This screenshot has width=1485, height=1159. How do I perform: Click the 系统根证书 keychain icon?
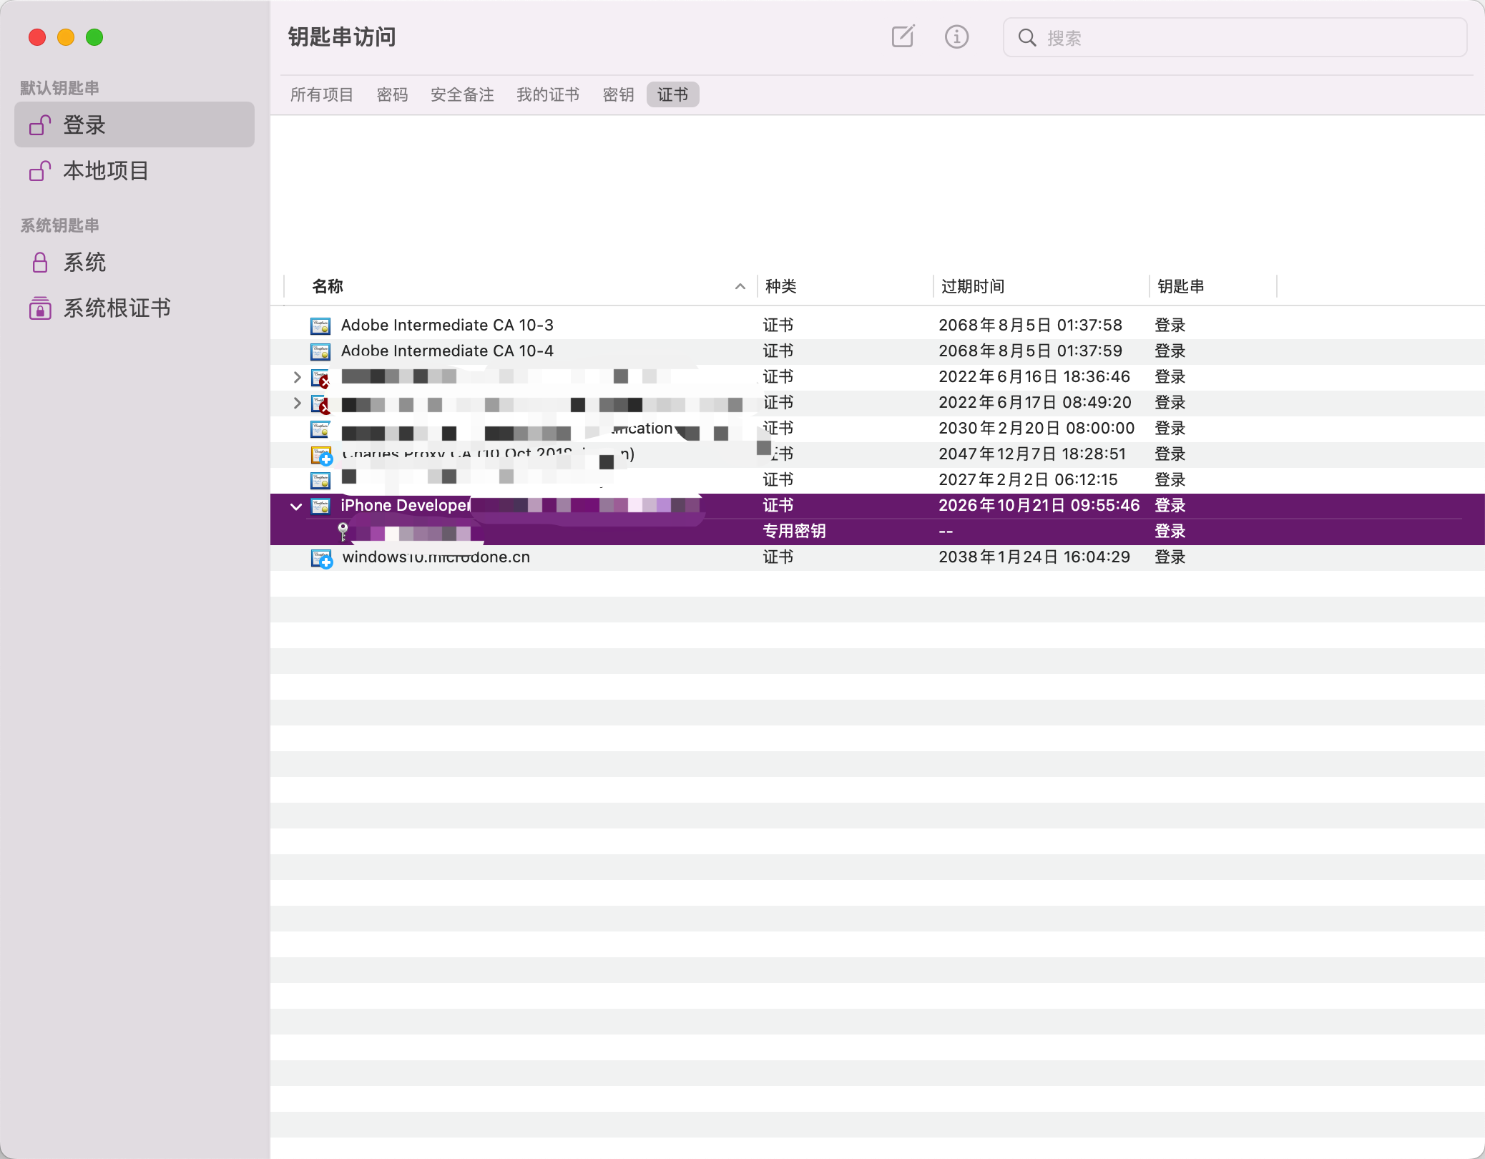coord(40,308)
